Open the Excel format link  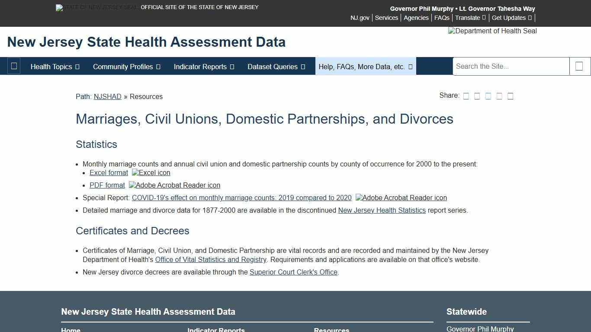tap(109, 172)
